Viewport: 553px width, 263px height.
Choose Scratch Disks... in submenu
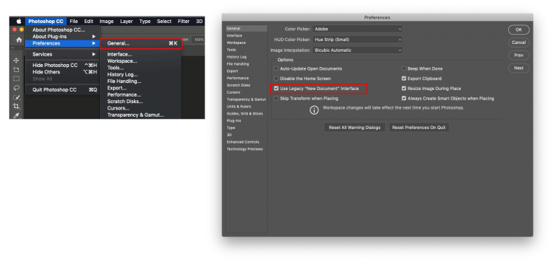coord(125,102)
